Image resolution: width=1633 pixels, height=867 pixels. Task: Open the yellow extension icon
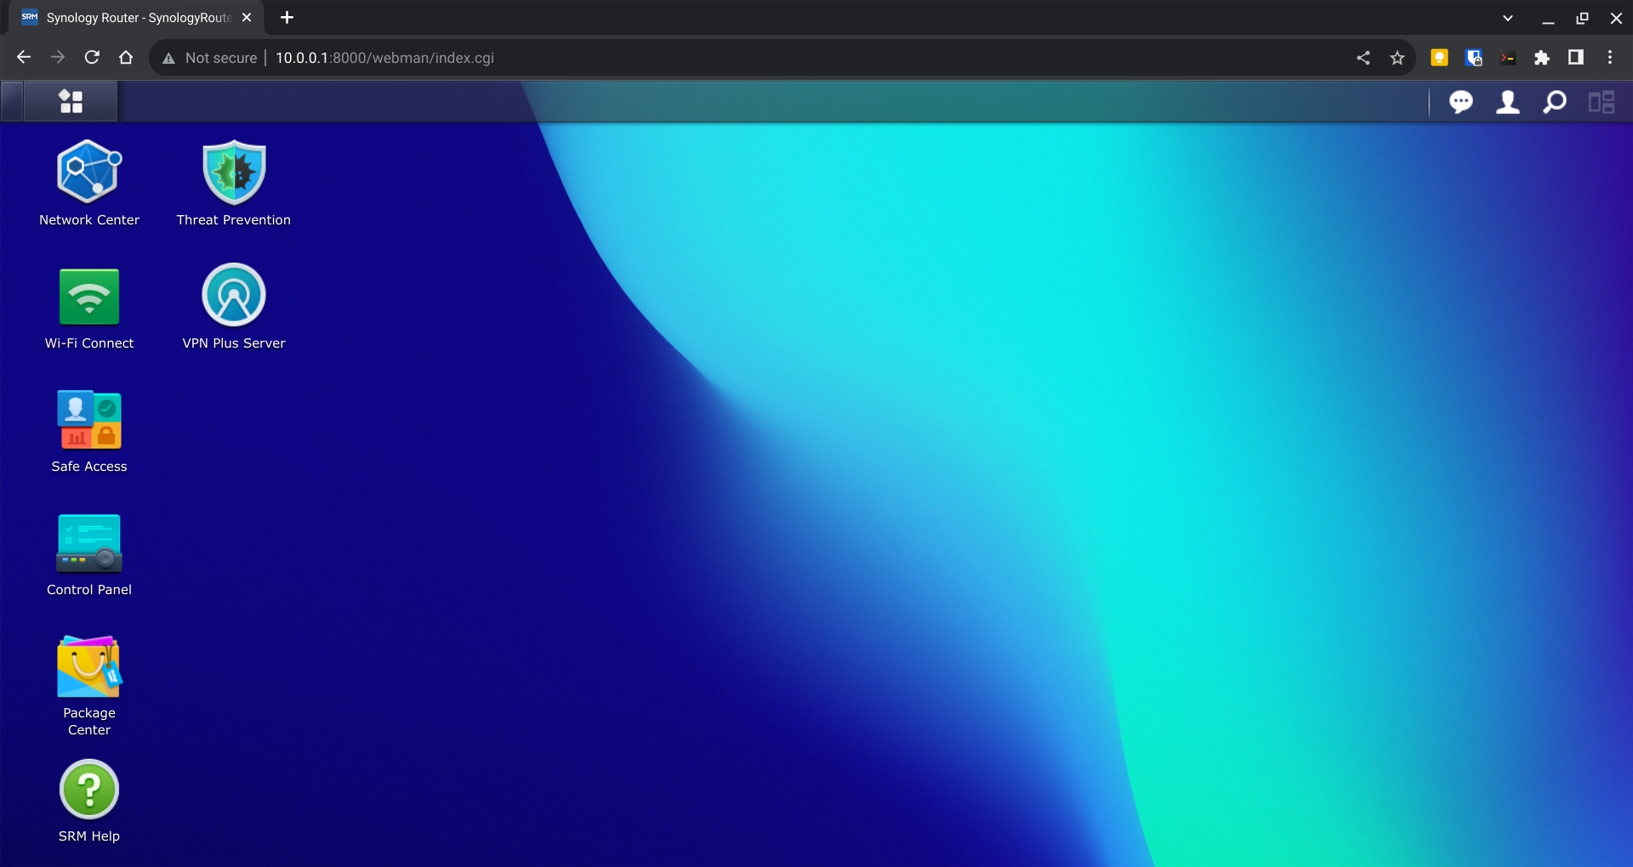(1440, 58)
